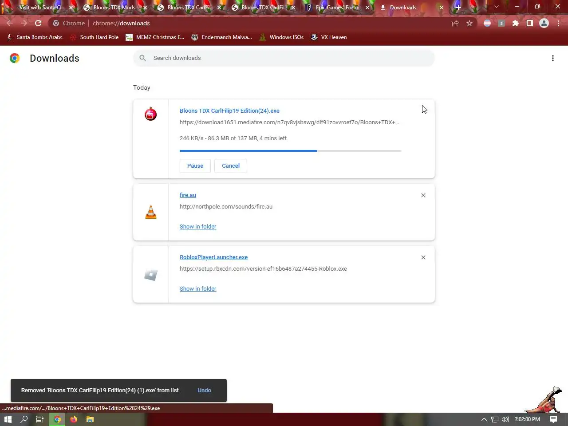This screenshot has height=426, width=568.
Task: Open the Chrome profile avatar
Action: click(544, 23)
